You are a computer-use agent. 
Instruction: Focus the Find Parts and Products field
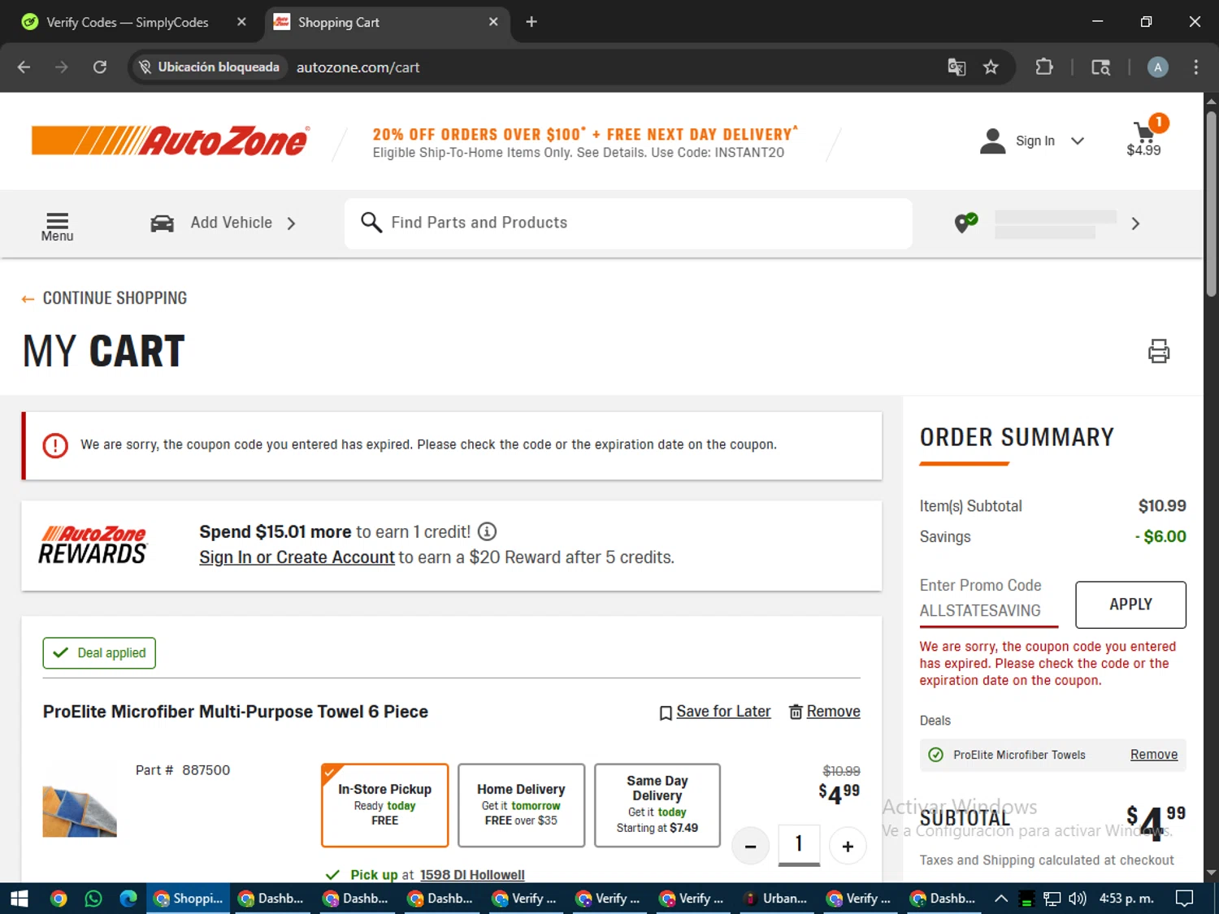point(628,223)
